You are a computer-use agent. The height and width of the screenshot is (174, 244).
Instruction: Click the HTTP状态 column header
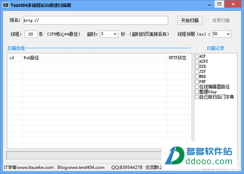tap(178, 58)
